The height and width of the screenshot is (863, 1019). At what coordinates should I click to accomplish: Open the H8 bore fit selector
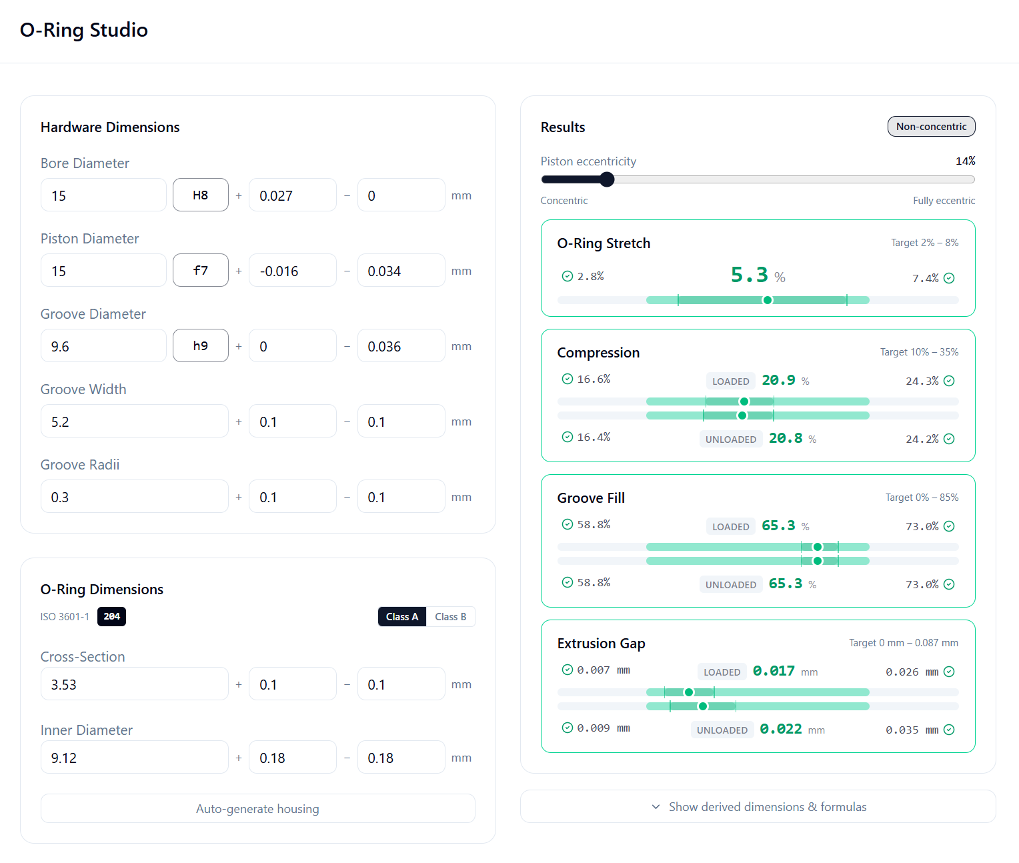(200, 195)
